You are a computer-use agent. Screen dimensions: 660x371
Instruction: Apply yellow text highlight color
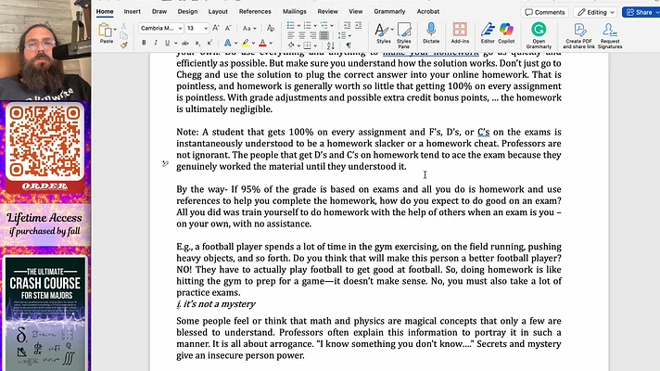coord(245,43)
